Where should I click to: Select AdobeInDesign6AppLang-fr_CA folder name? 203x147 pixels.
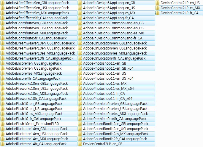pos(109,18)
